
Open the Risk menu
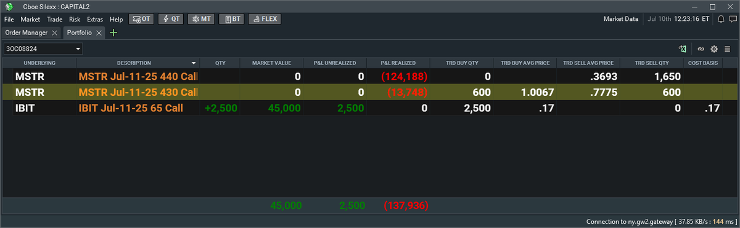point(75,19)
